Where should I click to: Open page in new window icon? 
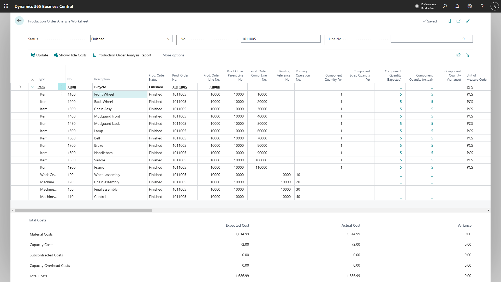459,21
